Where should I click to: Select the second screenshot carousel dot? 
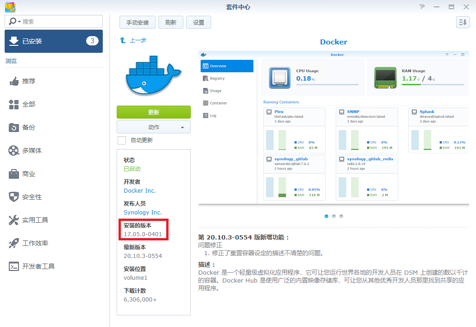tap(334, 216)
